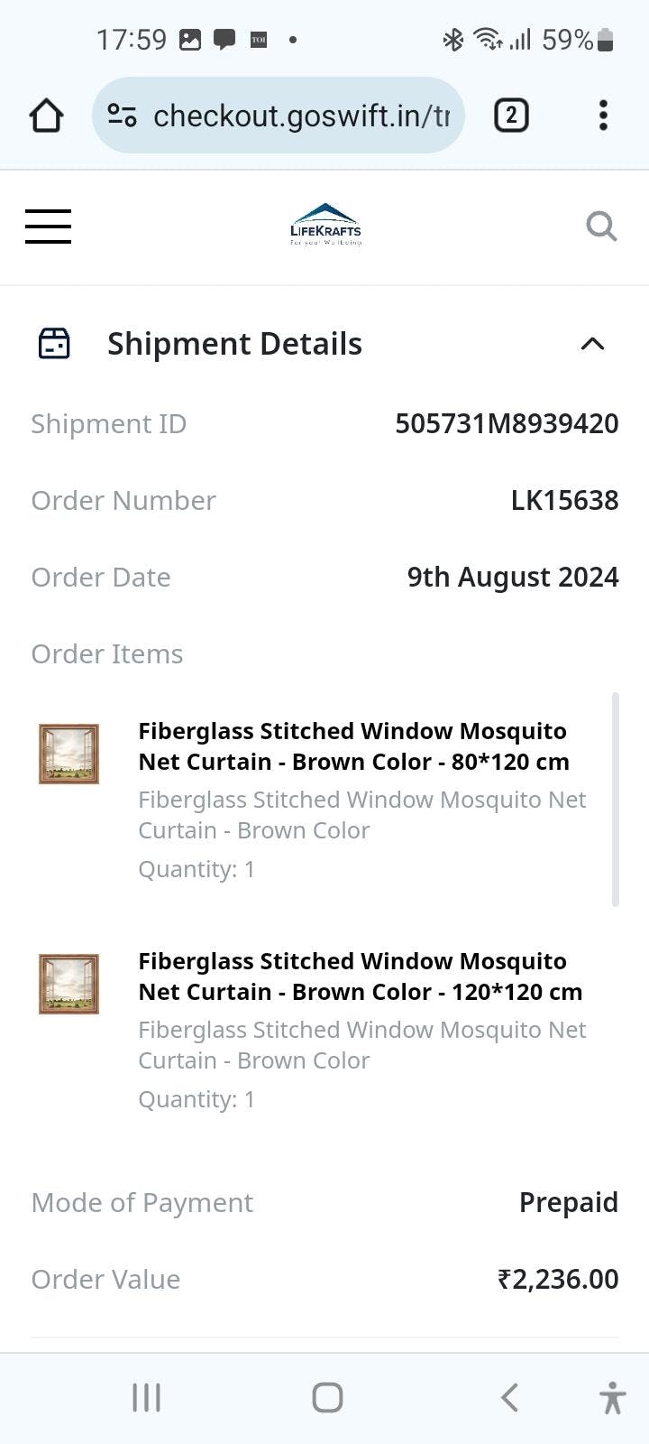649x1444 pixels.
Task: Select the 120*120 cm Mosquito Net title
Action: (x=360, y=977)
